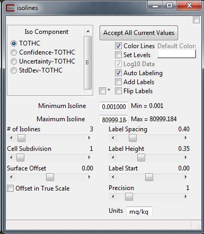The width and height of the screenshot is (204, 234).
Task: Decrease Precision with left arrow
Action: pyautogui.click(x=113, y=196)
